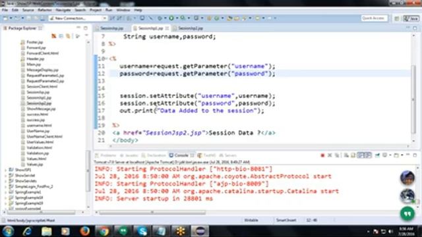Open Firefox from the taskbar
This screenshot has height=237, width=422.
(x=84, y=231)
